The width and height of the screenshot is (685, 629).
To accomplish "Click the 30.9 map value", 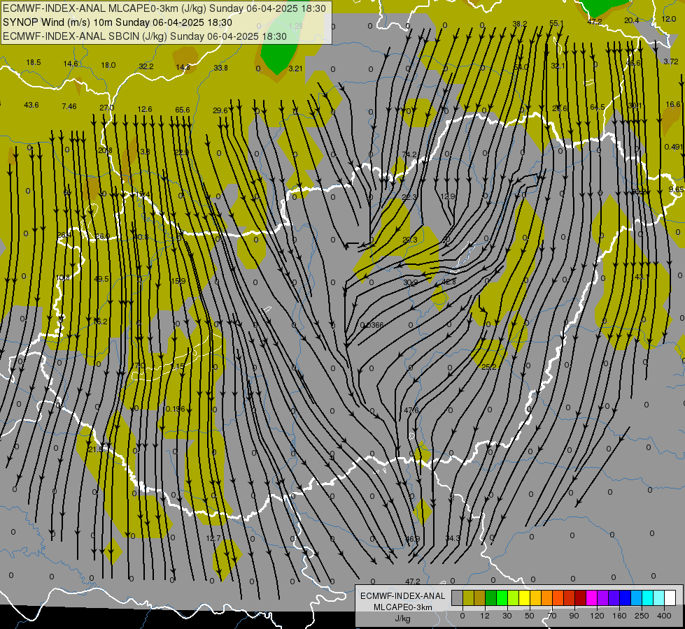I will 410,283.
